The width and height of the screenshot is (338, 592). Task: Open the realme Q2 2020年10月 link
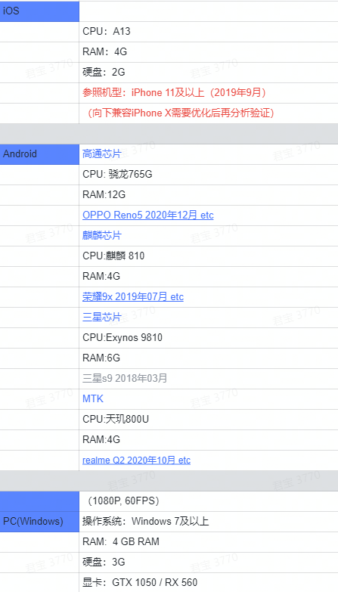[x=136, y=460]
